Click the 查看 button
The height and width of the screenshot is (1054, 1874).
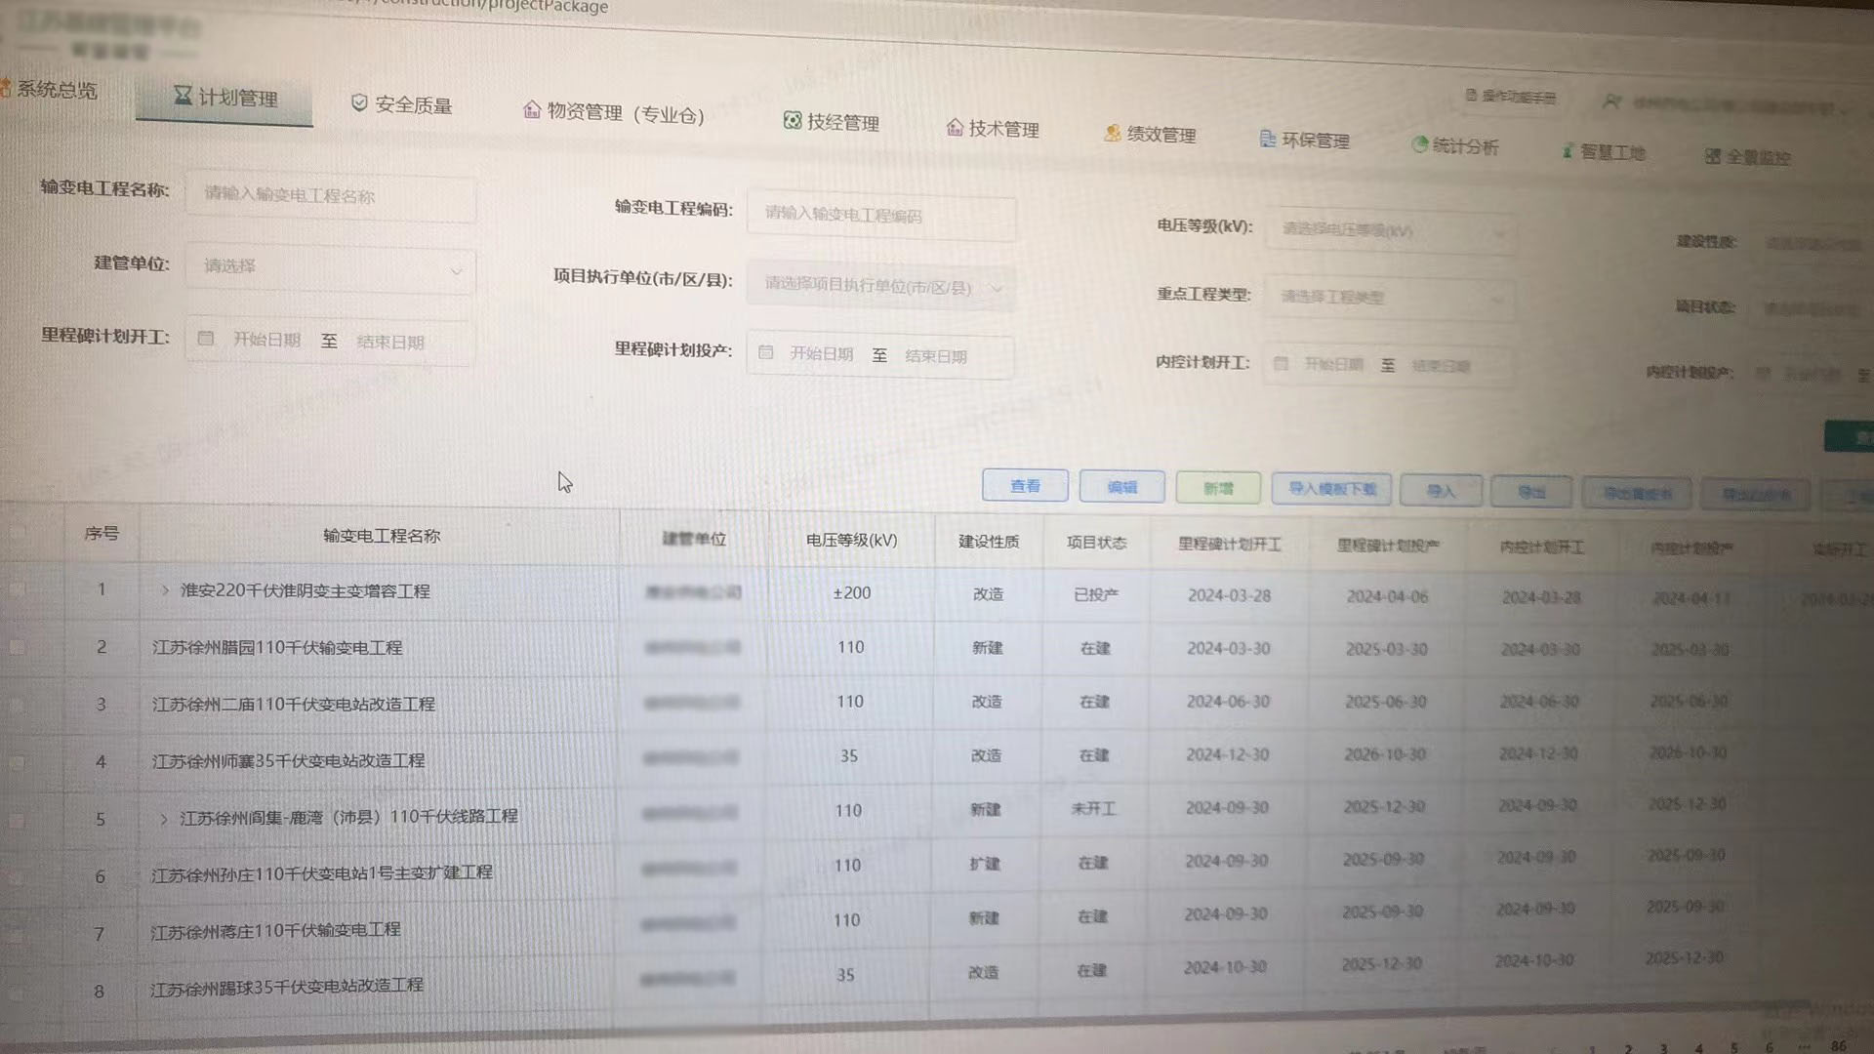(x=1025, y=485)
